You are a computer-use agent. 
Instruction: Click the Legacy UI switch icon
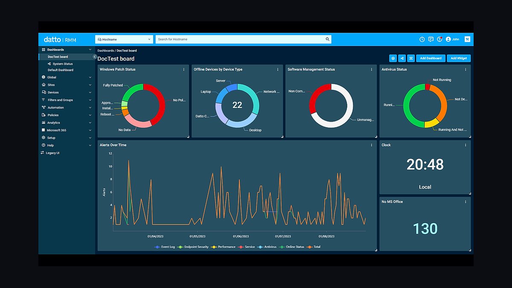click(x=42, y=153)
